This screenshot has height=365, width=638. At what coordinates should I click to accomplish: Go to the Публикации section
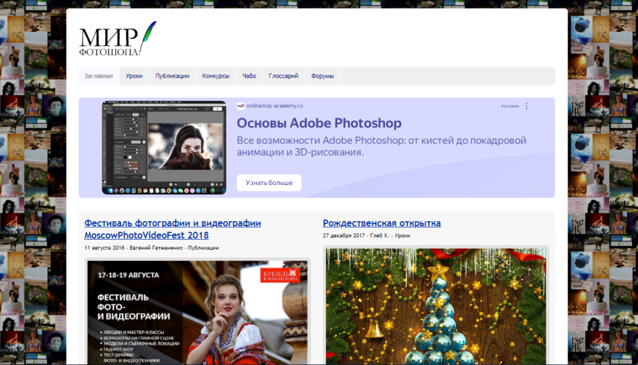[x=173, y=76]
